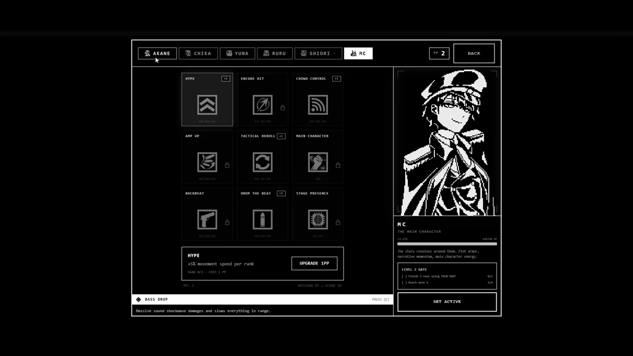Click the '1/4' gate progress value

pyautogui.click(x=490, y=282)
